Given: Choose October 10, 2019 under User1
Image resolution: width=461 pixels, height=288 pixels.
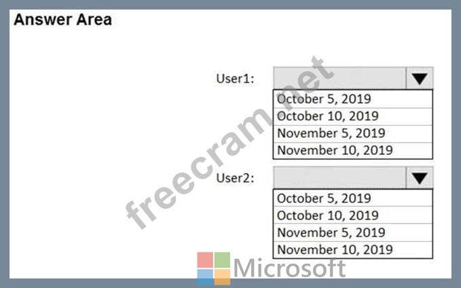Looking at the screenshot, I should (x=353, y=117).
